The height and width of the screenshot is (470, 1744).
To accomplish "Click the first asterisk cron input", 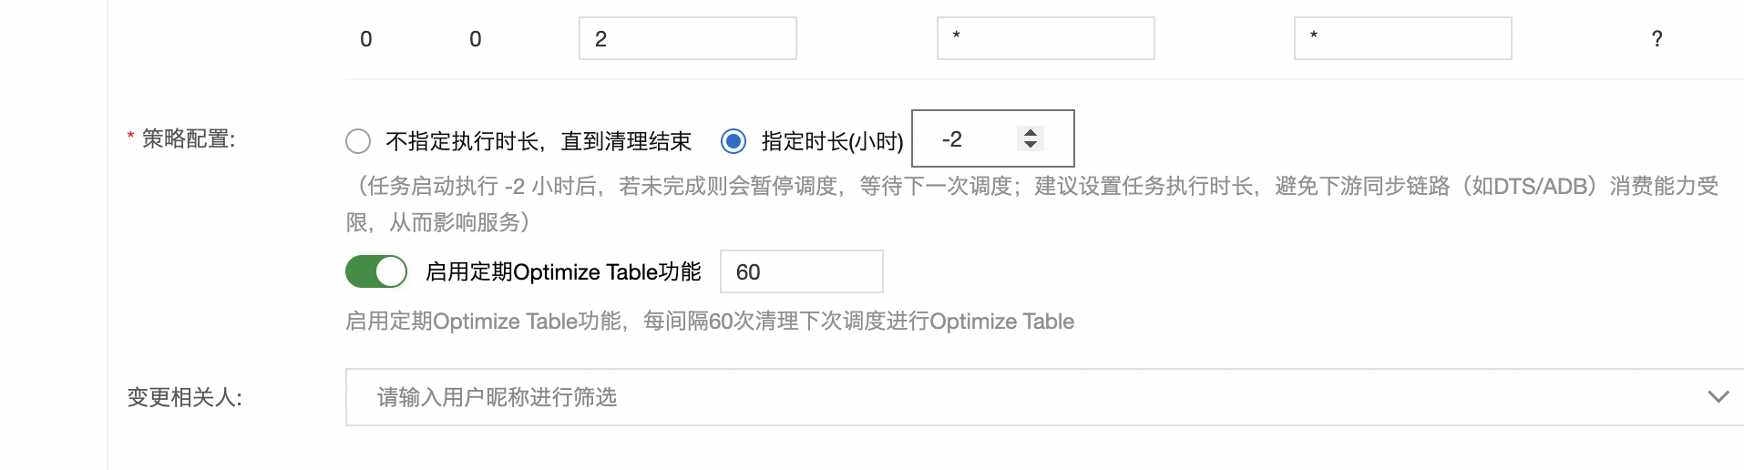I will click(1046, 38).
